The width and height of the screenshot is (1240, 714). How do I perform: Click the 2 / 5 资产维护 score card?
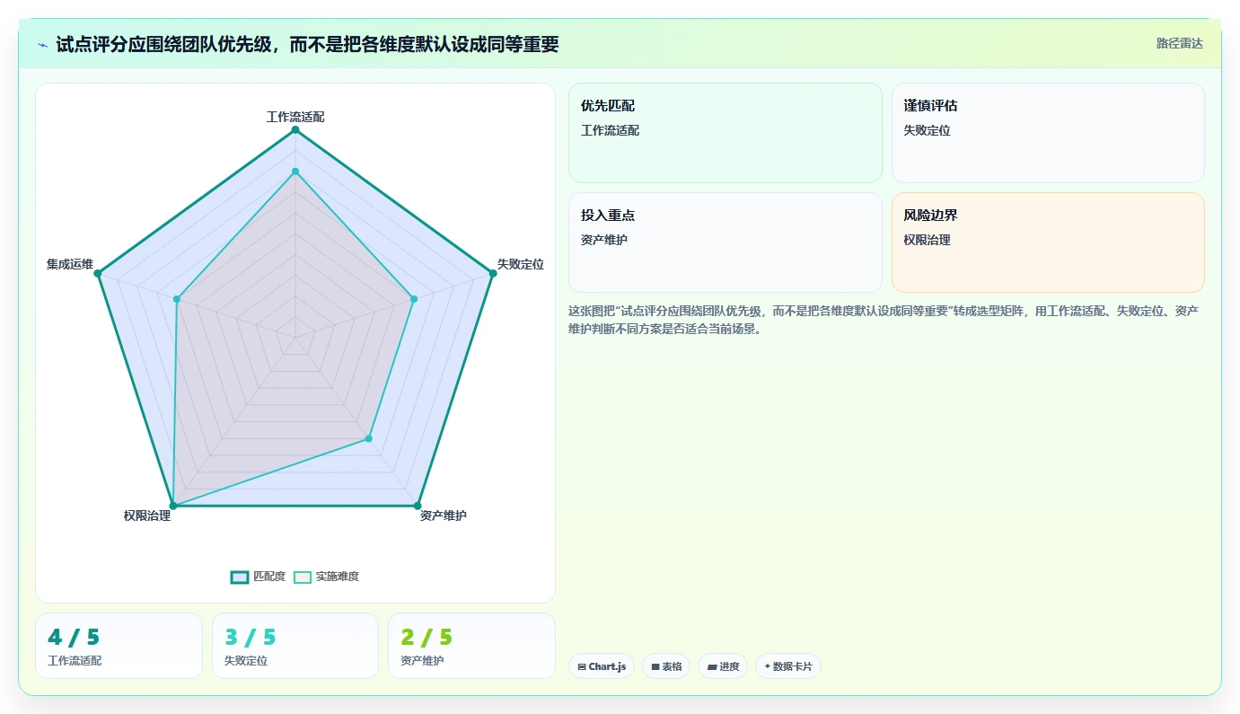471,646
